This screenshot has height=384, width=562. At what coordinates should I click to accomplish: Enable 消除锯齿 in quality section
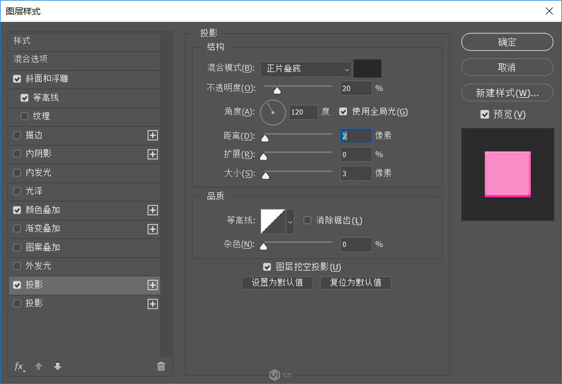pyautogui.click(x=307, y=219)
